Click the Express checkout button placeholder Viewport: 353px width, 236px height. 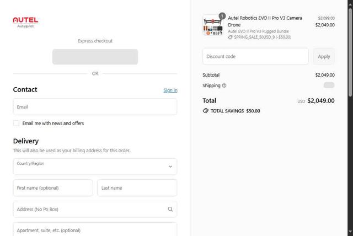pyautogui.click(x=95, y=57)
